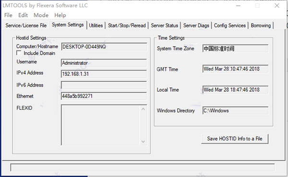The height and width of the screenshot is (177, 288).
Task: Click the IPv4 Address field
Action: pyautogui.click(x=104, y=74)
